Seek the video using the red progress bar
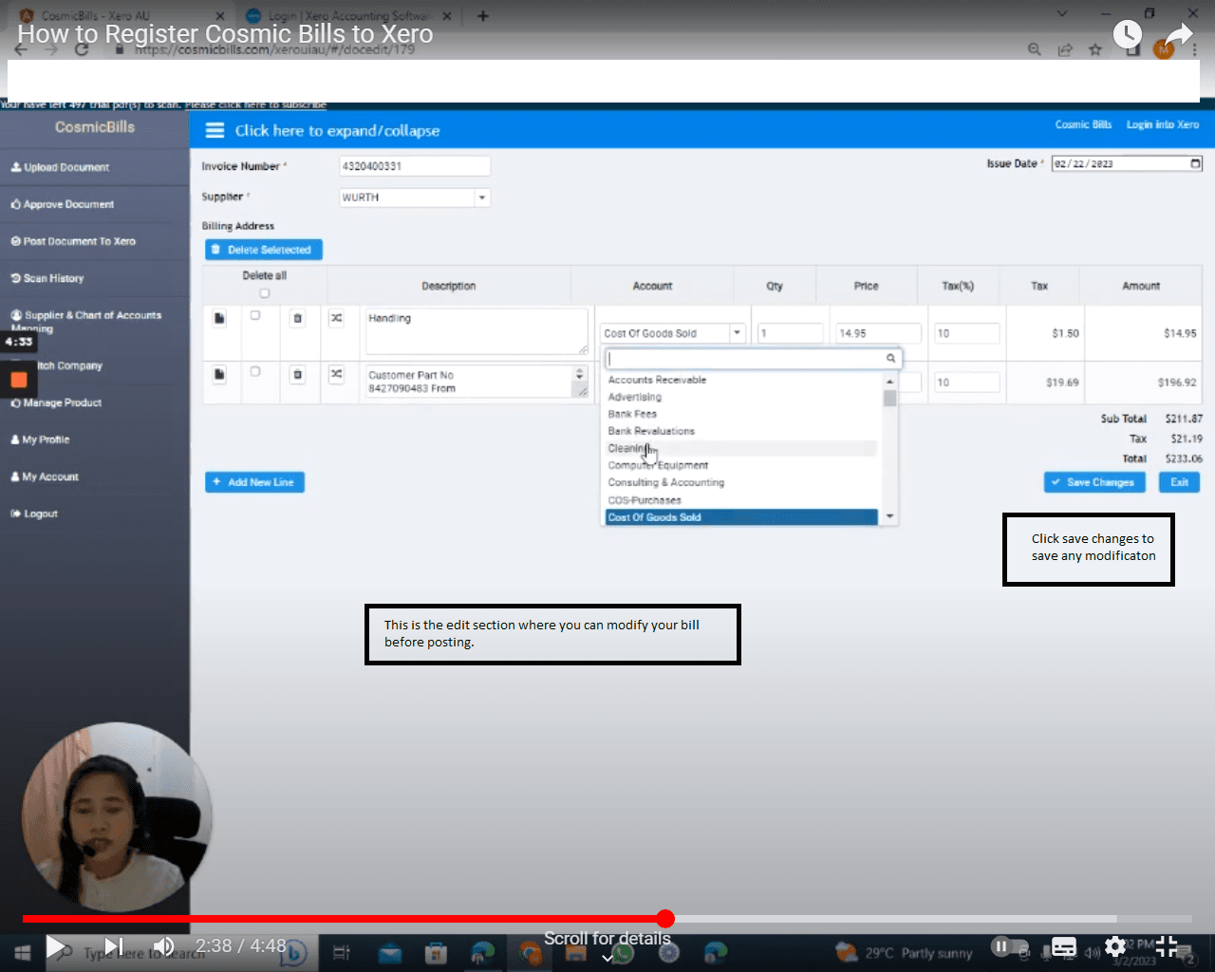The height and width of the screenshot is (972, 1215). pyautogui.click(x=607, y=919)
